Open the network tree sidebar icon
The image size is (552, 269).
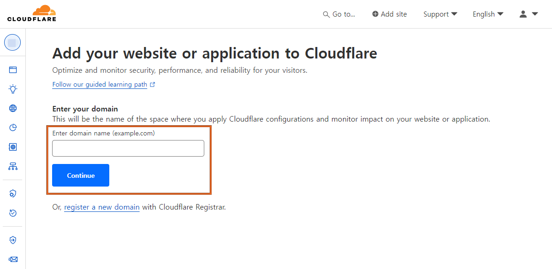tap(13, 166)
